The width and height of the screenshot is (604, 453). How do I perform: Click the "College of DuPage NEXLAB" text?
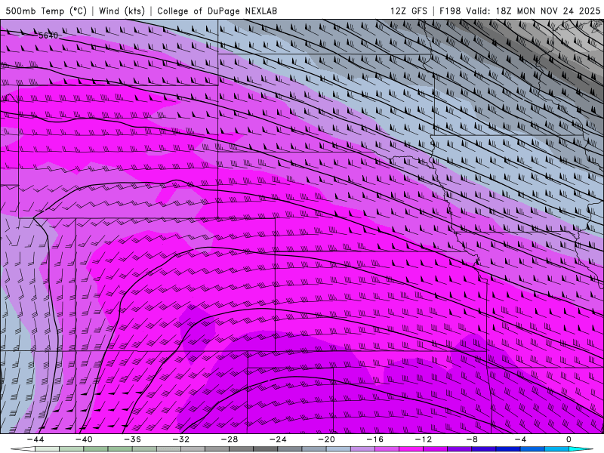tap(217, 11)
